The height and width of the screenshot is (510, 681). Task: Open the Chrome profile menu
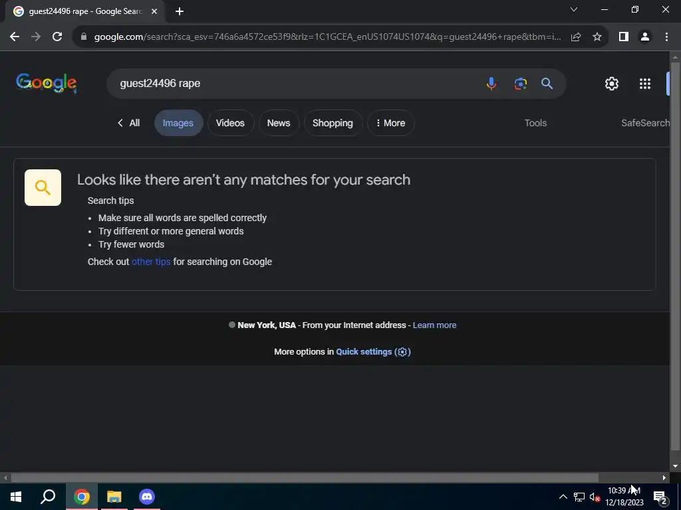[645, 37]
